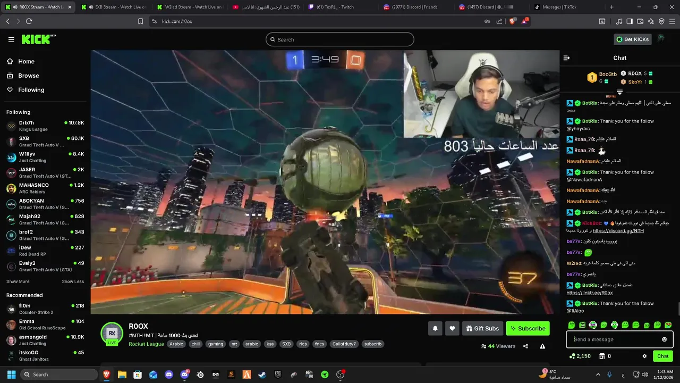The height and width of the screenshot is (383, 680).
Task: Click the search field on Kick
Action: pyautogui.click(x=340, y=39)
